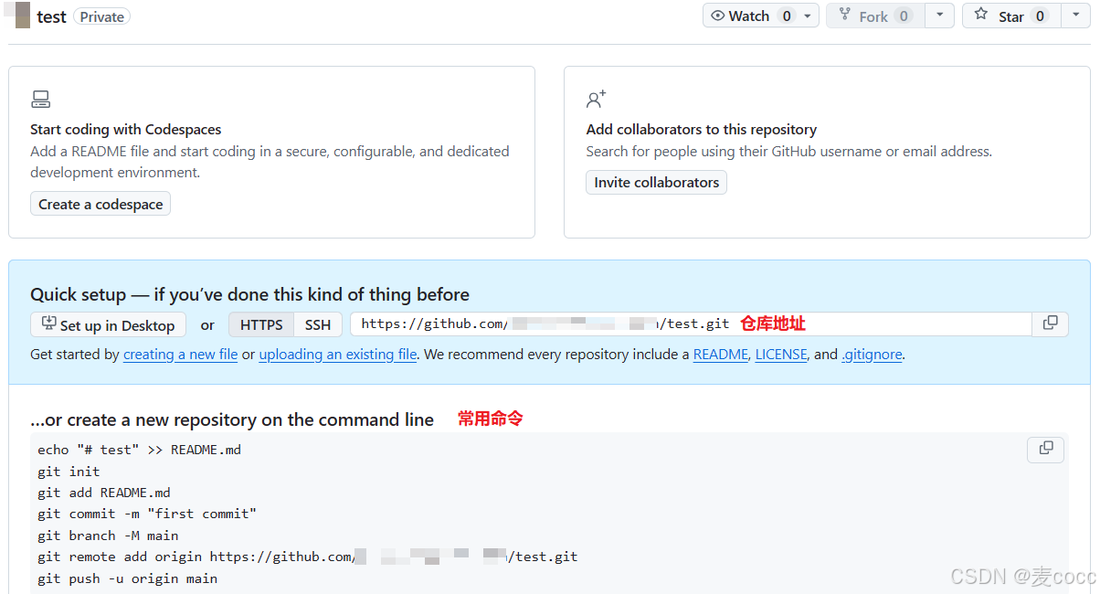Click the add collaborator person icon
This screenshot has width=1100, height=594.
[596, 99]
